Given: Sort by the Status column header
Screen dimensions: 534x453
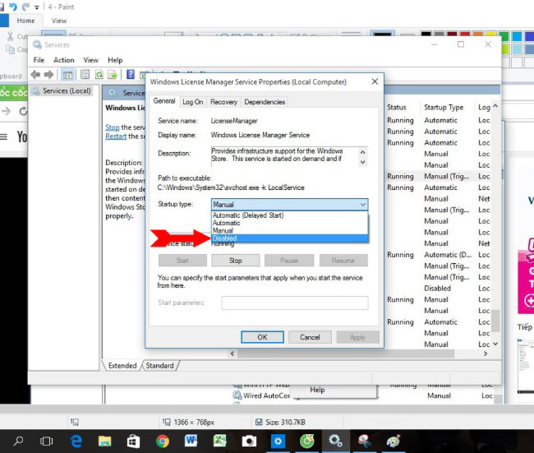Looking at the screenshot, I should 397,108.
